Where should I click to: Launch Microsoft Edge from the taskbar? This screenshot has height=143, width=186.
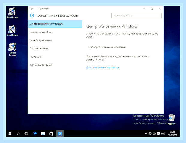pyautogui.click(x=35, y=134)
